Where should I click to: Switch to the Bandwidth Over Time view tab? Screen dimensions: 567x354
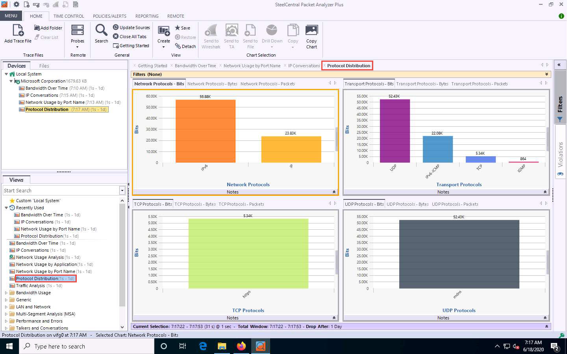[195, 66]
